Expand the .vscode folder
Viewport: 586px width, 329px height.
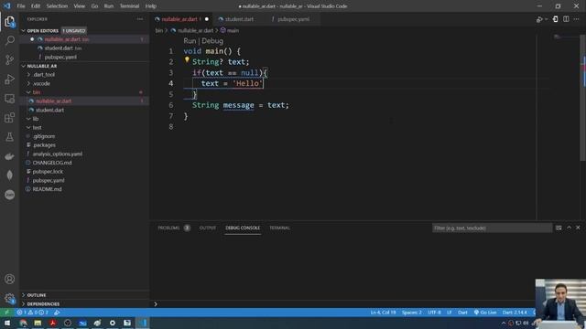tap(41, 83)
